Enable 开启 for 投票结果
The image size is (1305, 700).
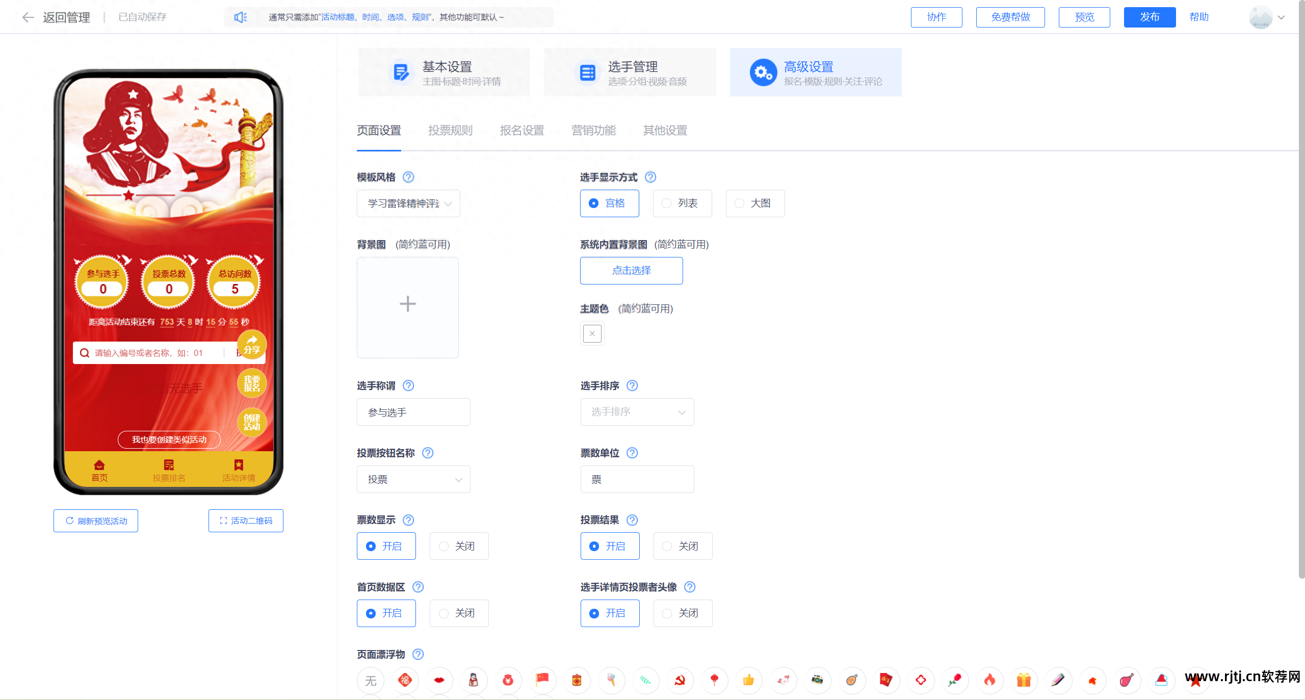[x=610, y=546]
